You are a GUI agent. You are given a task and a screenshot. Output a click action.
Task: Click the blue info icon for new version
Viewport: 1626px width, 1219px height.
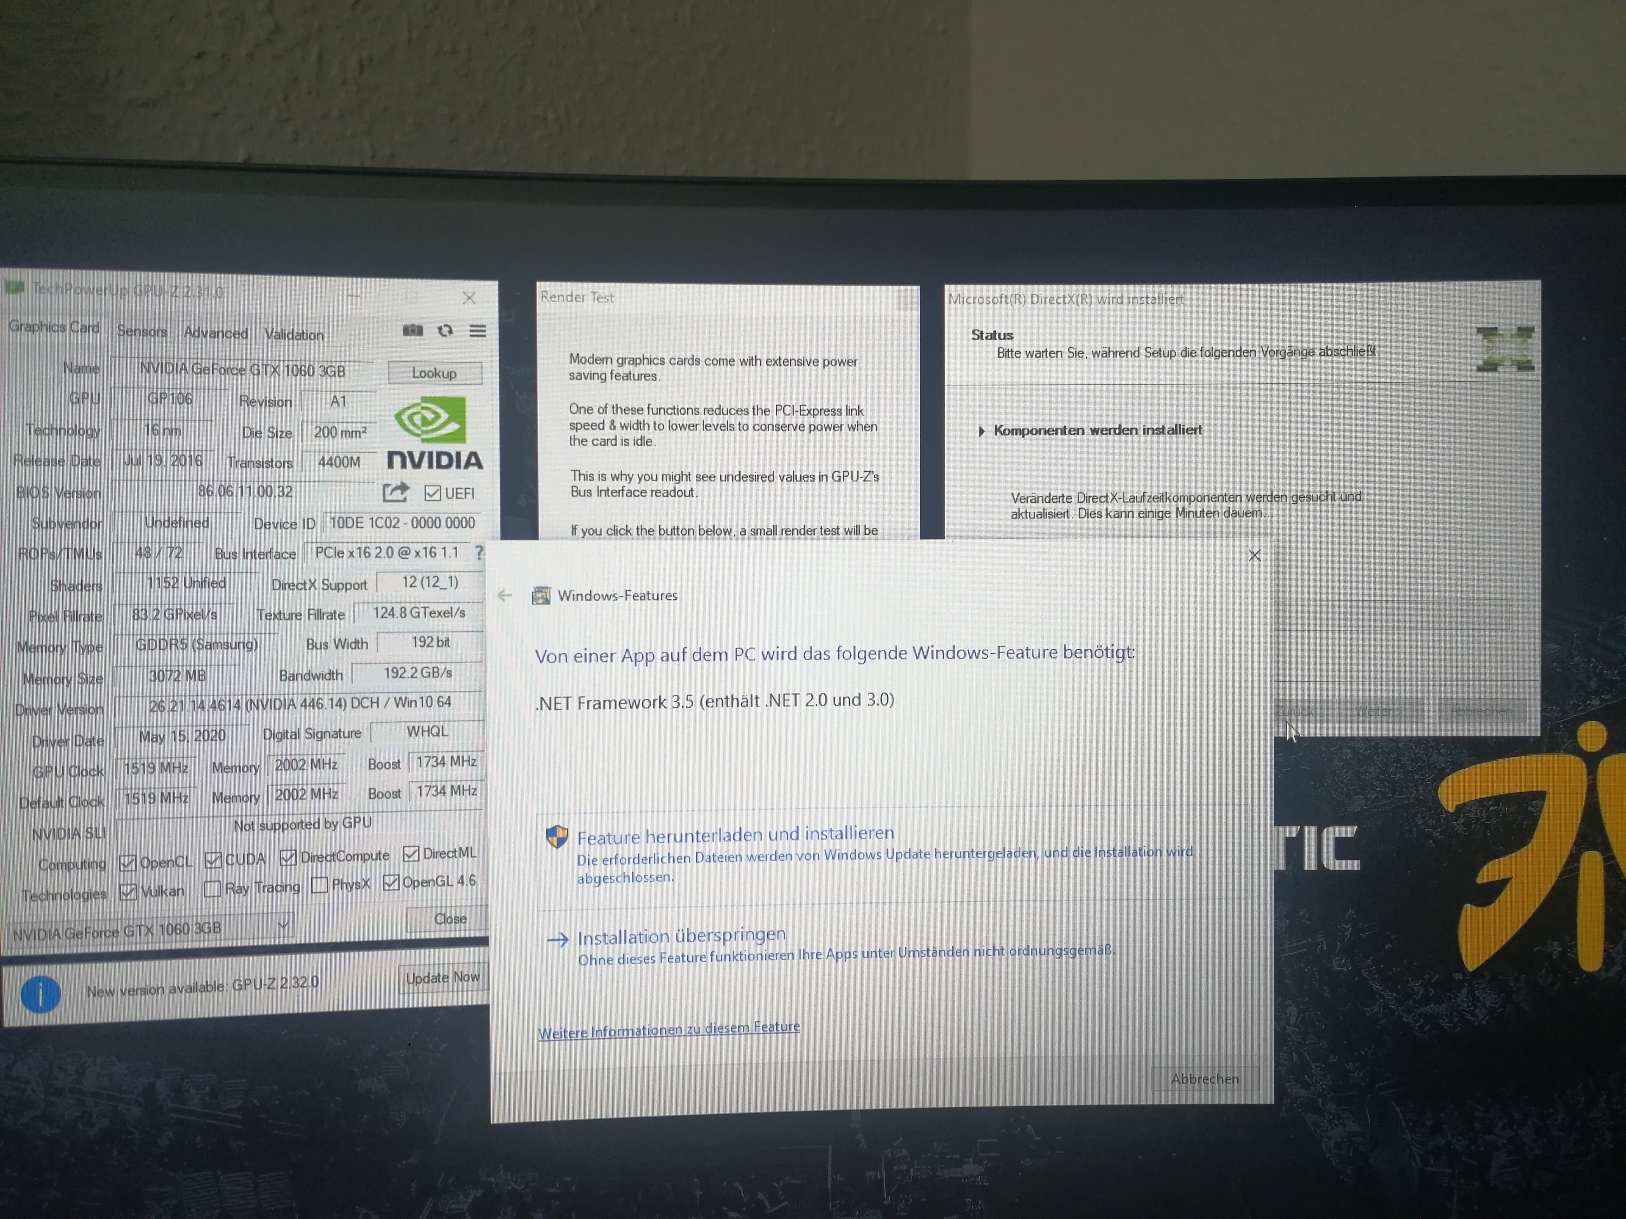pos(40,995)
